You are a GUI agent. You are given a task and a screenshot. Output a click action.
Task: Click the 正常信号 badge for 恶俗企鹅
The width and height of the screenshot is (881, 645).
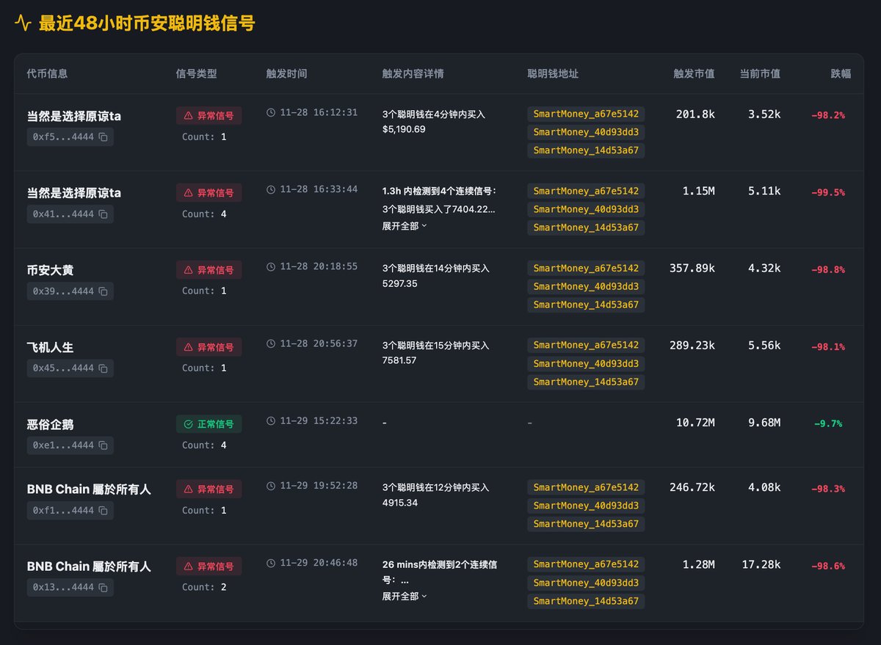[x=209, y=424]
